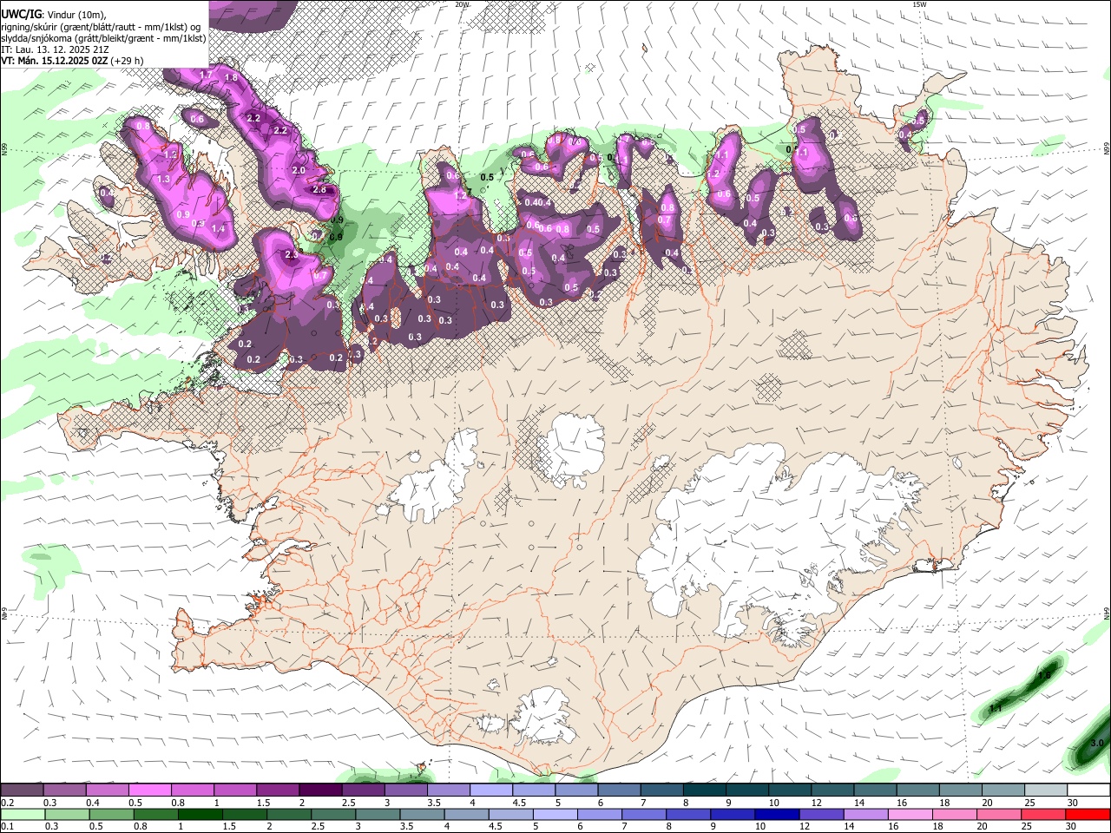
Task: Click the 20W longitude label
Action: click(462, 4)
